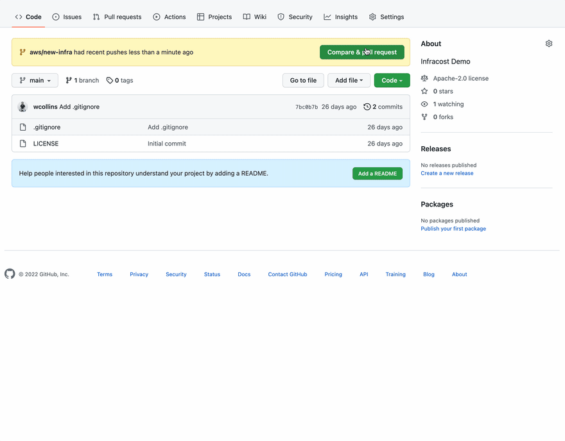Image resolution: width=565 pixels, height=441 pixels.
Task: Open the Pricing footer link
Action: [x=333, y=274]
